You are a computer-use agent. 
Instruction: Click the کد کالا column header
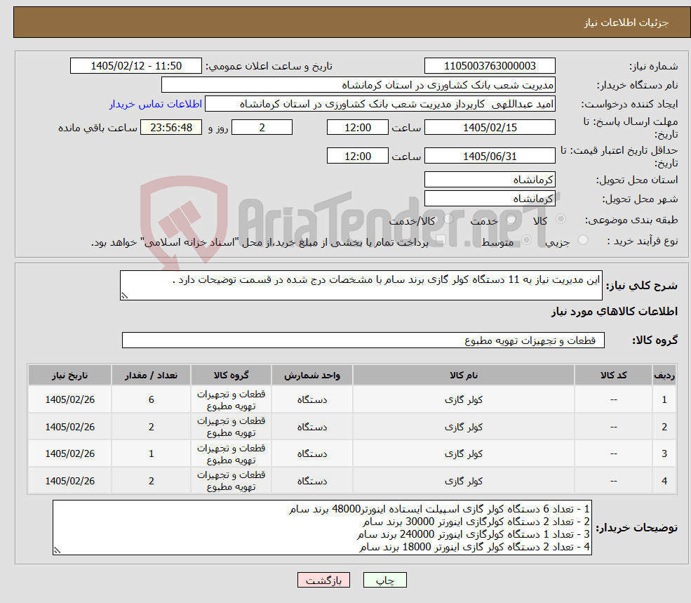click(x=613, y=375)
